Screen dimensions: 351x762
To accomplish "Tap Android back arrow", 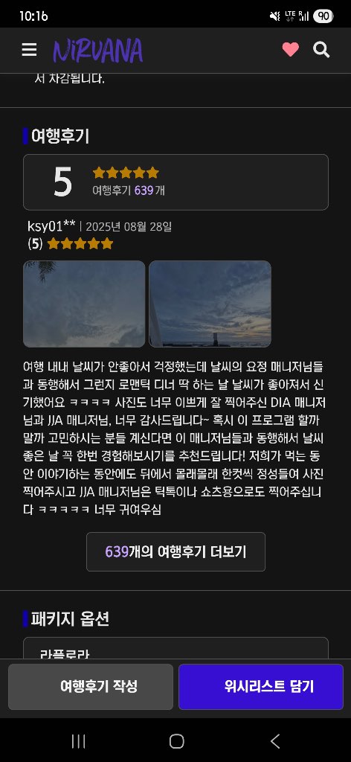I will click(275, 741).
